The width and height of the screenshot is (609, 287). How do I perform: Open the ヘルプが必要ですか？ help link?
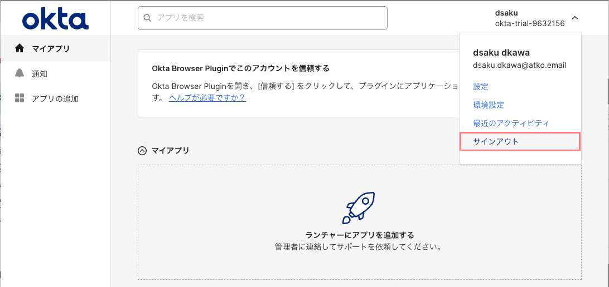(207, 97)
